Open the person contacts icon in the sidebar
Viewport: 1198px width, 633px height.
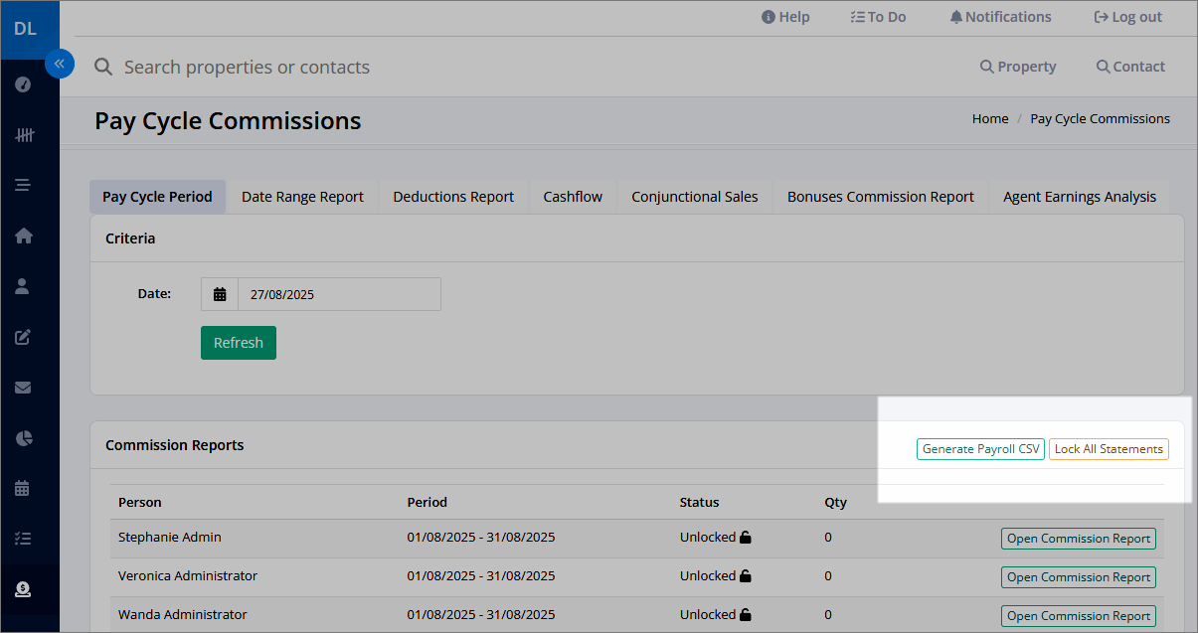tap(24, 286)
